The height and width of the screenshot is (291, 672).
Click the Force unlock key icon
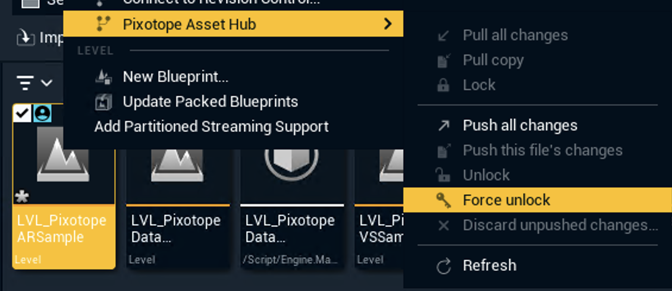(x=444, y=200)
